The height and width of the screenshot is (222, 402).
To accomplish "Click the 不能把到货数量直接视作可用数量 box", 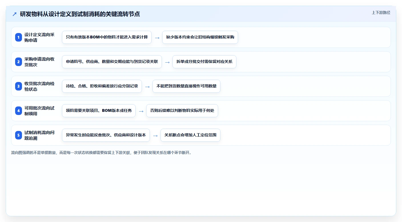I will point(186,86).
